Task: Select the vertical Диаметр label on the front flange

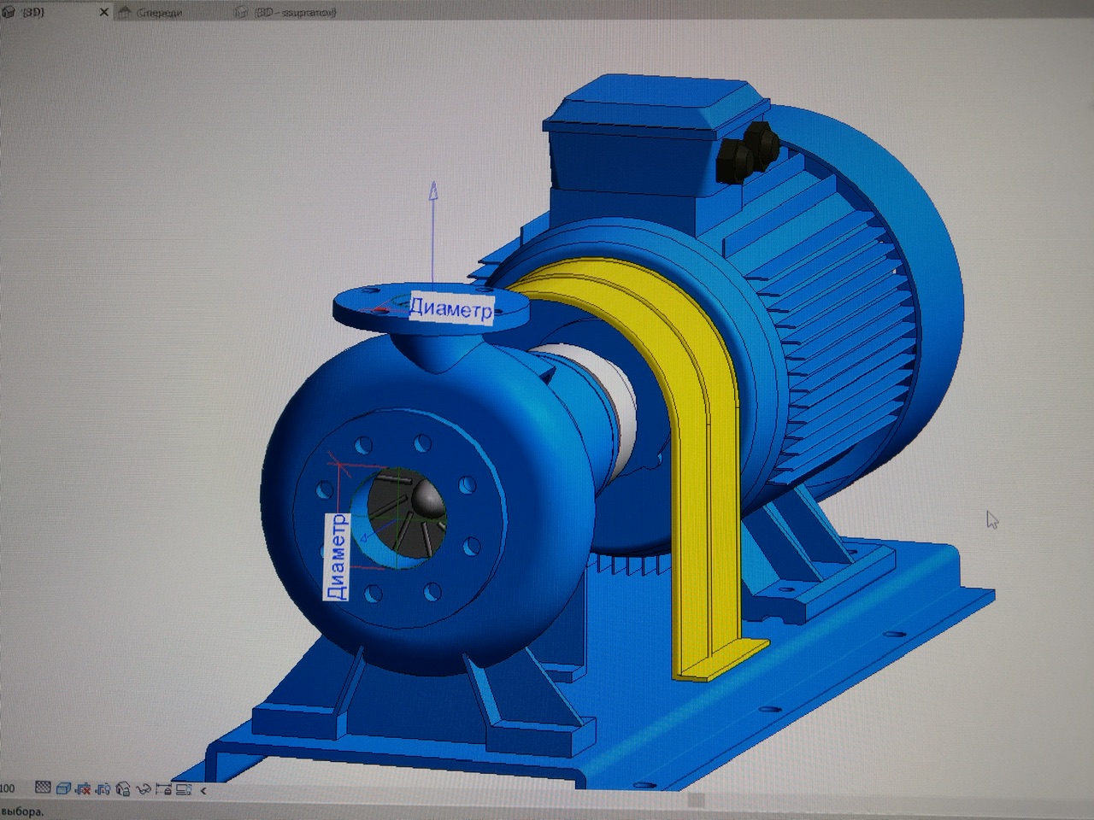Action: pyautogui.click(x=338, y=556)
